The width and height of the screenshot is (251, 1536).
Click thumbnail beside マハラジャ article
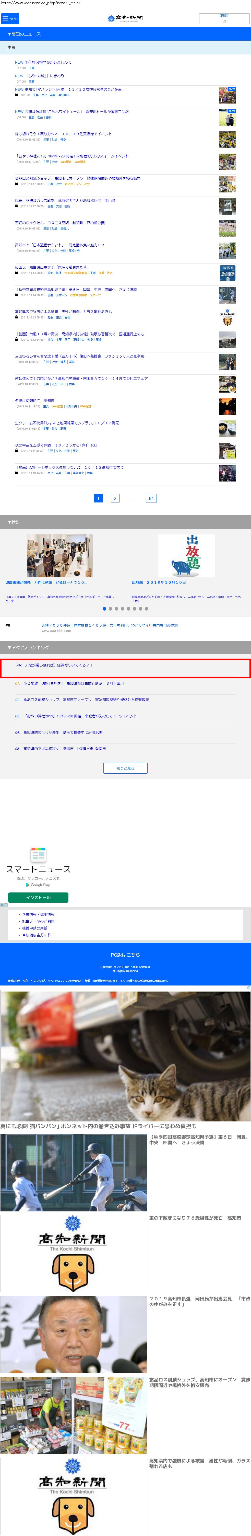coord(227,95)
